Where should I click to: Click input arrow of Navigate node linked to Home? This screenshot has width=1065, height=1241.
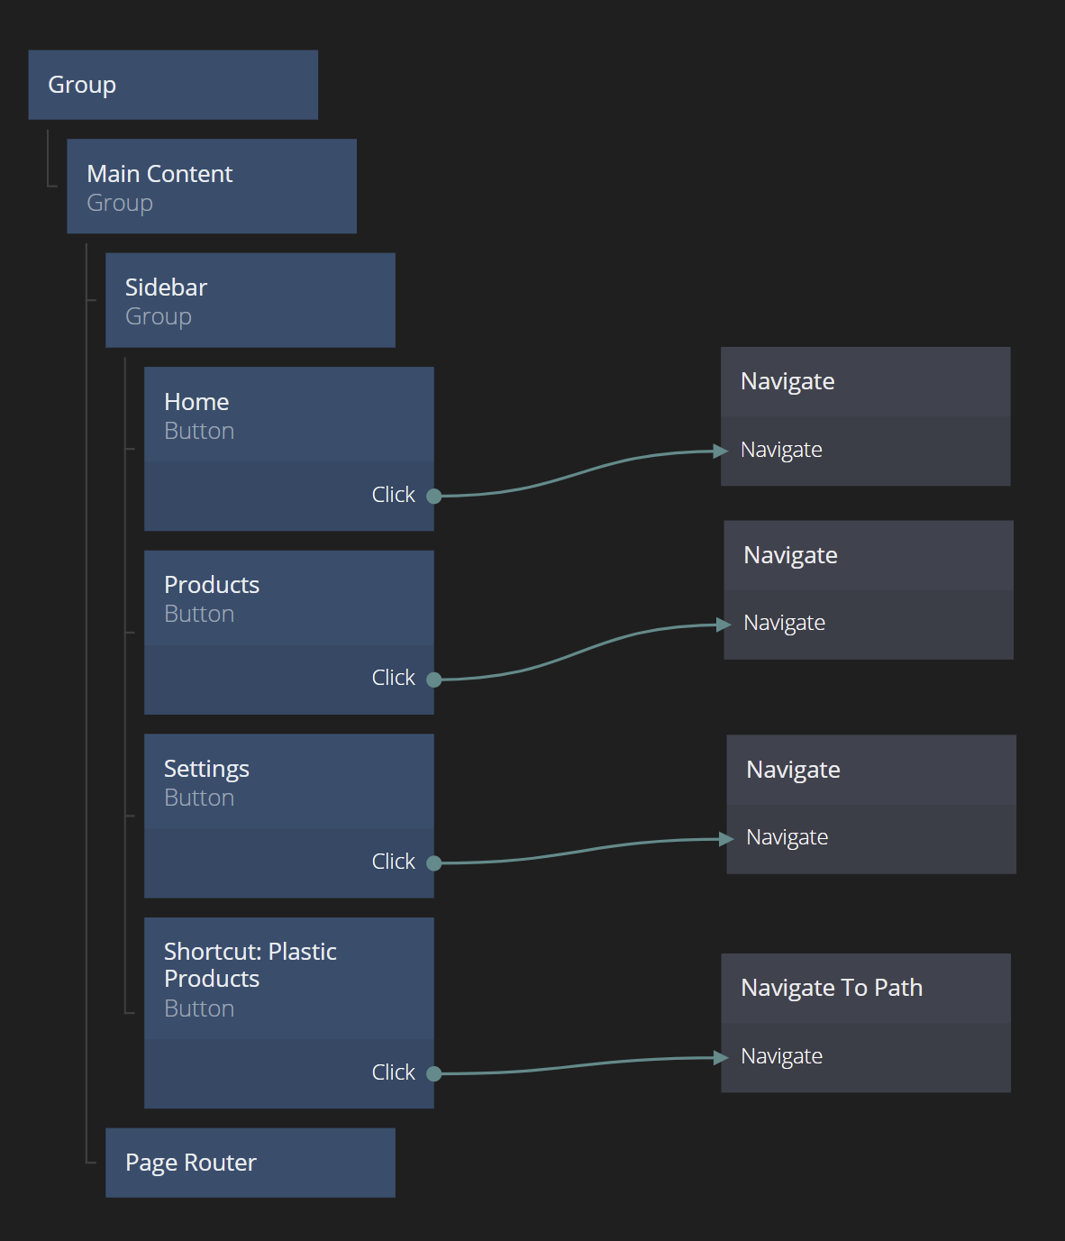tap(721, 451)
